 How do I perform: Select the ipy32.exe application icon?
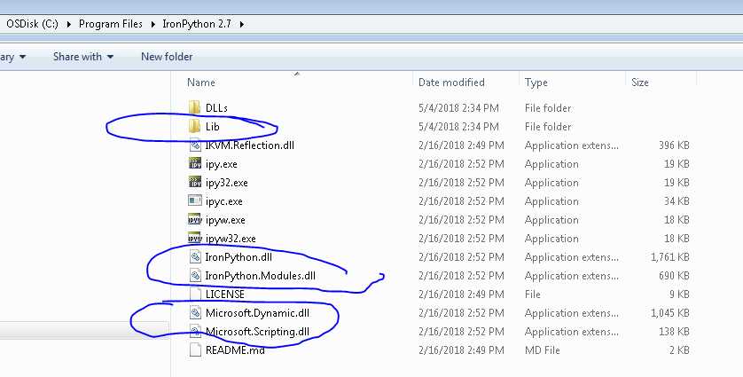pos(195,182)
